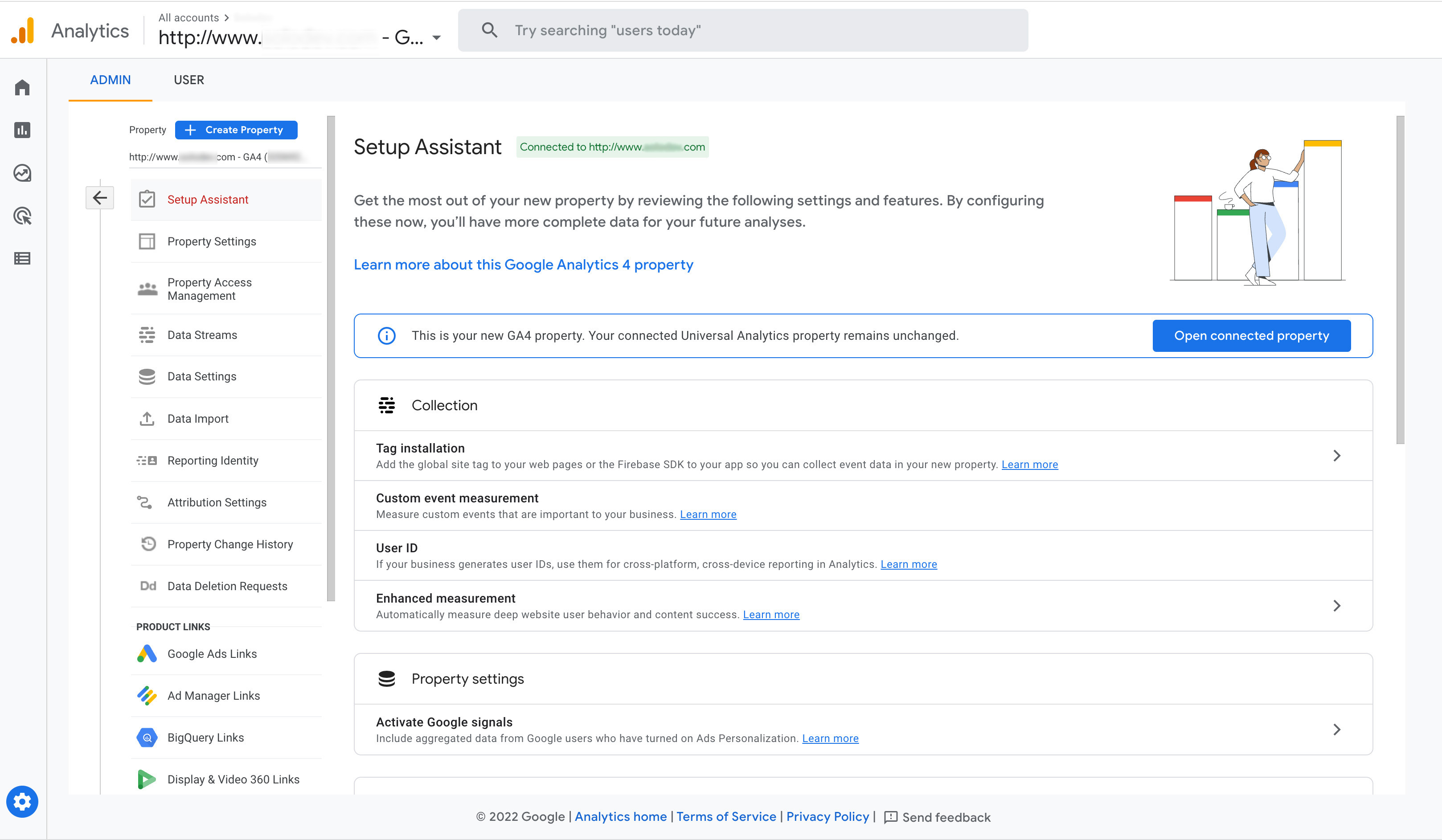
Task: Select Setup Assistant in the menu
Action: pyautogui.click(x=226, y=200)
